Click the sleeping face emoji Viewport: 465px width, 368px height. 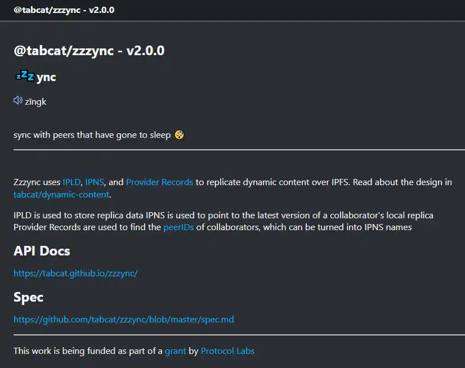[x=179, y=135]
